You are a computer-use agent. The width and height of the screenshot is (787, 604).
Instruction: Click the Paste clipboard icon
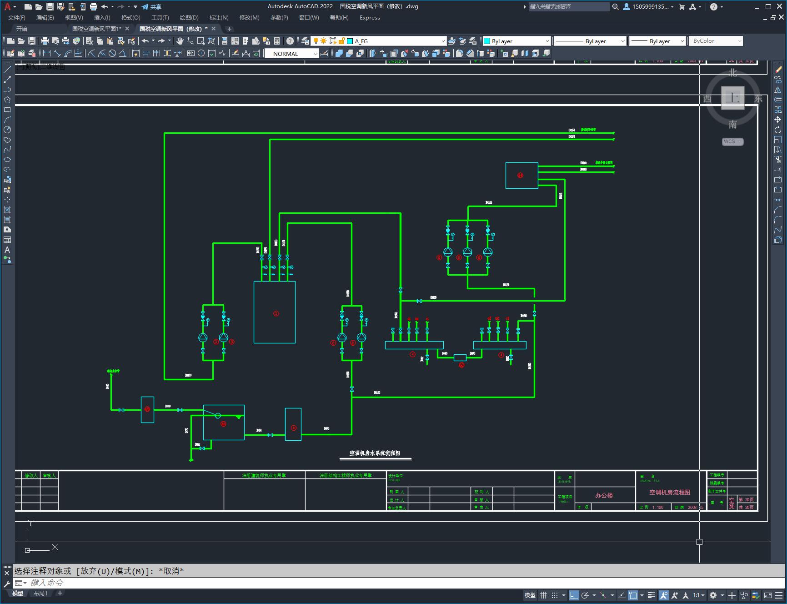tap(110, 41)
